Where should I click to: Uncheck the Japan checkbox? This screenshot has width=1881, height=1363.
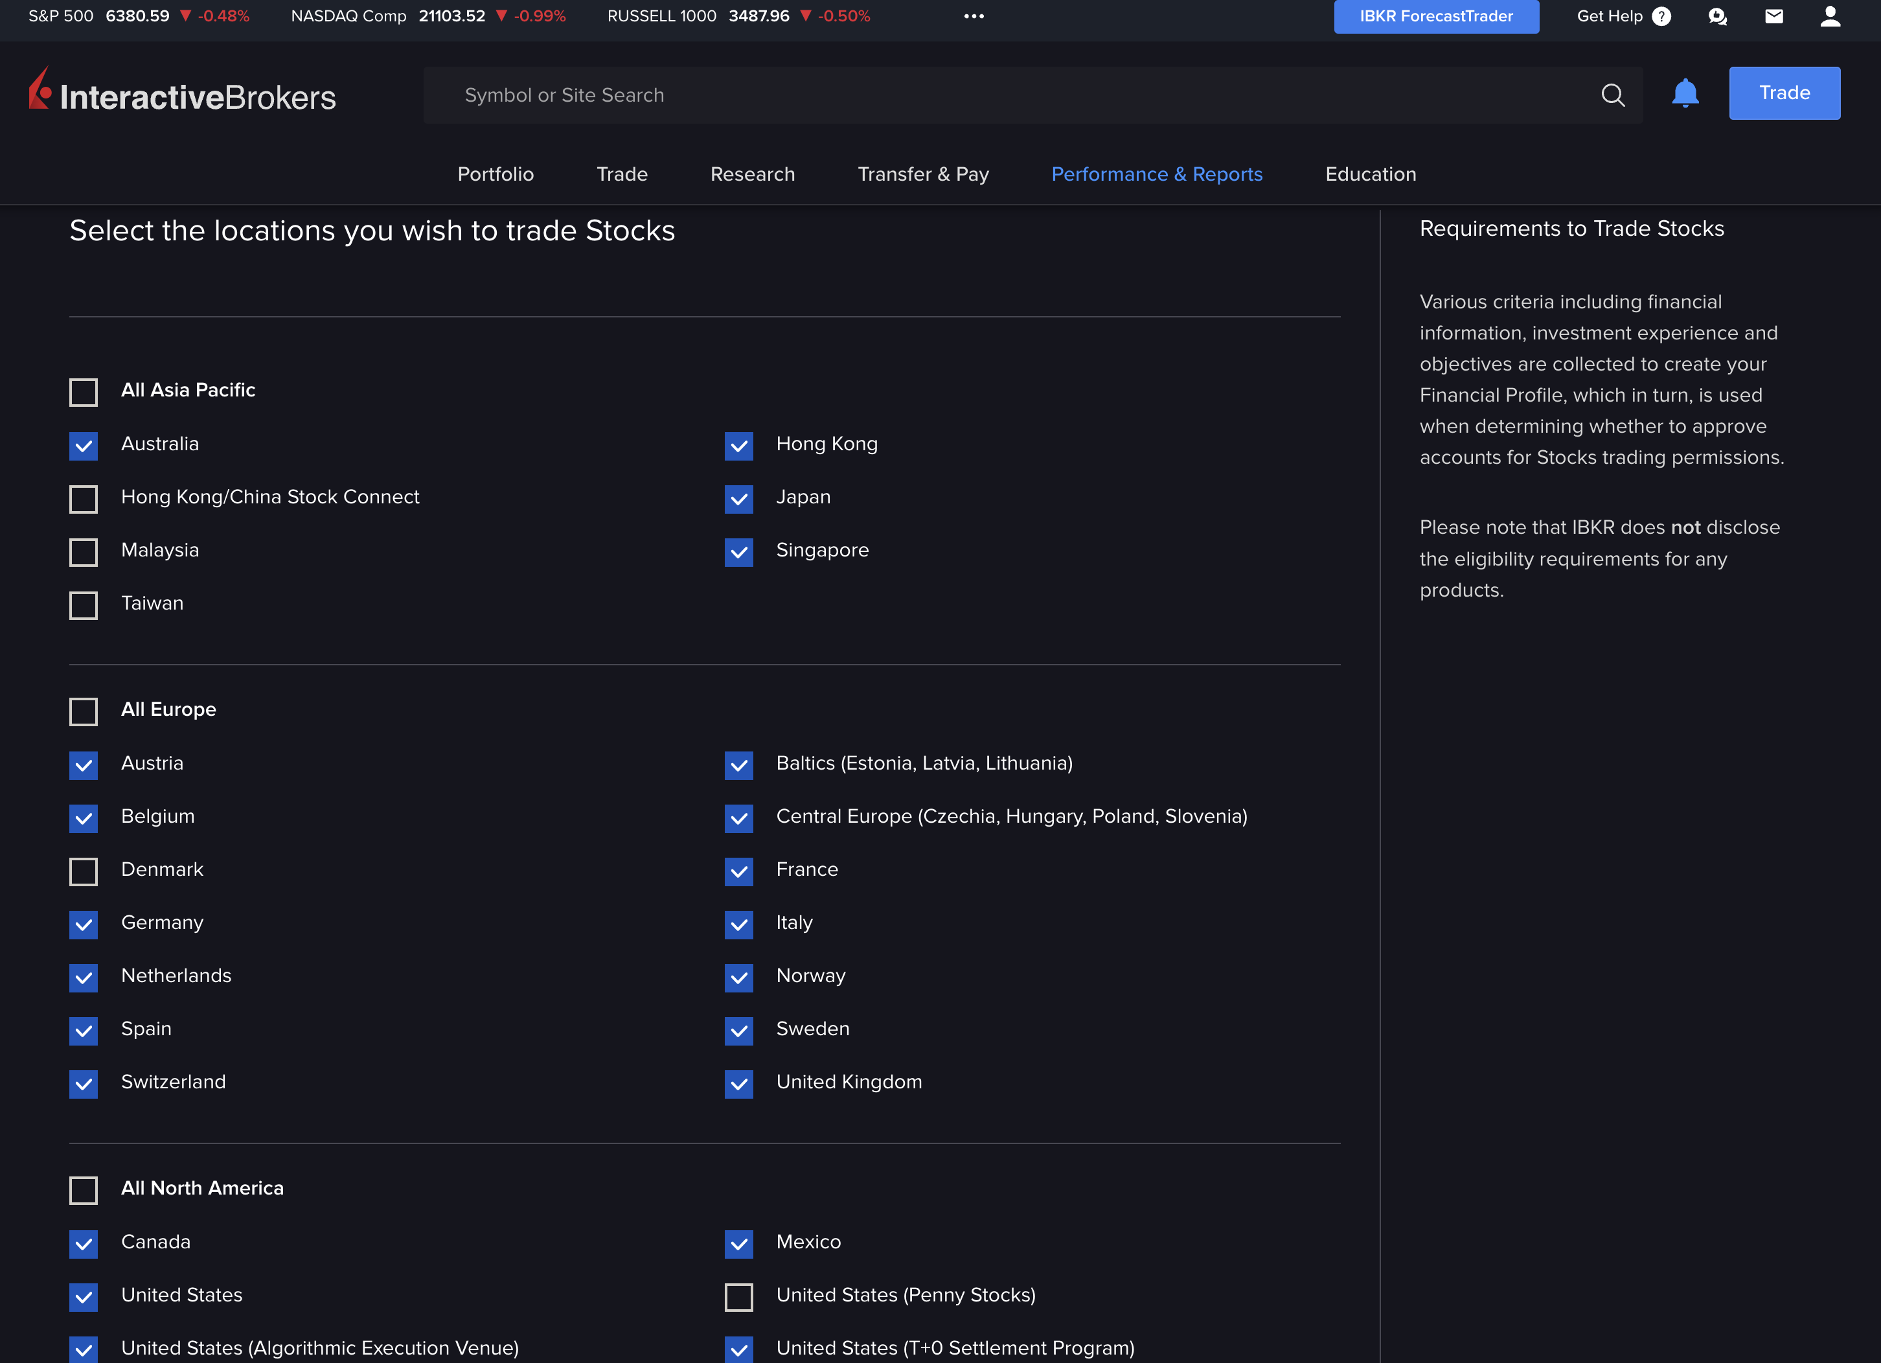[738, 499]
